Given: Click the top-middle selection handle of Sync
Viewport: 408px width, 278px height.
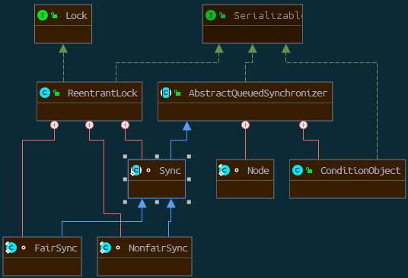Looking at the screenshot, I should point(157,156).
